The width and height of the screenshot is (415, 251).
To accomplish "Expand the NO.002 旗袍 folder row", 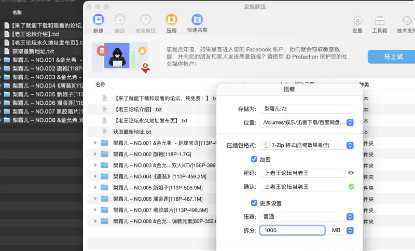I will [x=95, y=154].
